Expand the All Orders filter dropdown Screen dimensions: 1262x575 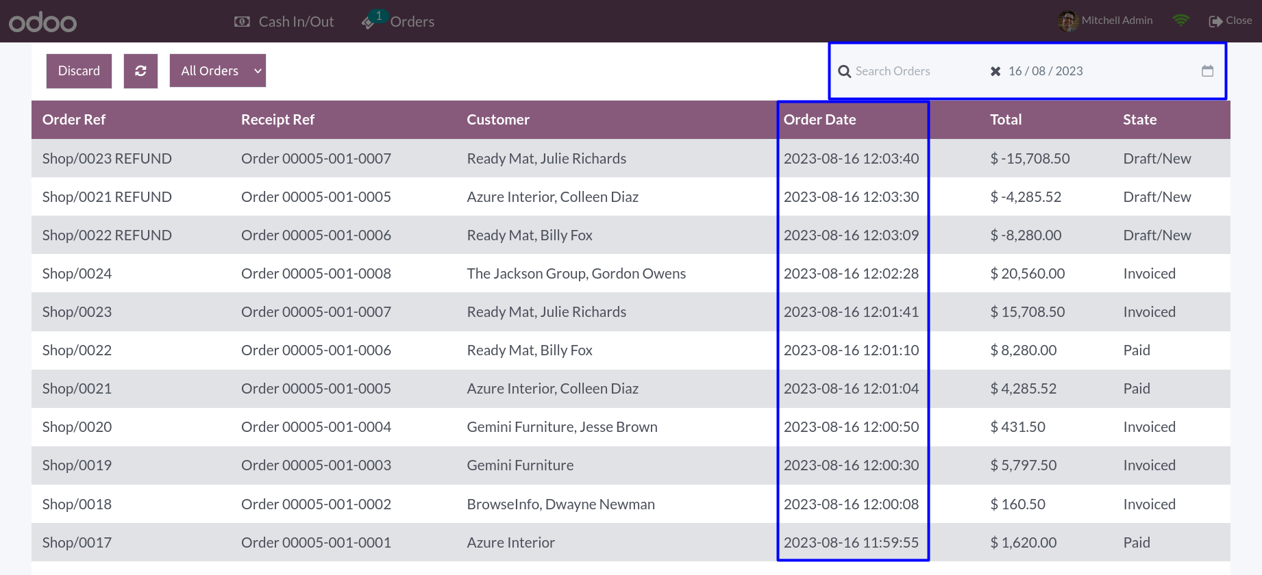(218, 71)
